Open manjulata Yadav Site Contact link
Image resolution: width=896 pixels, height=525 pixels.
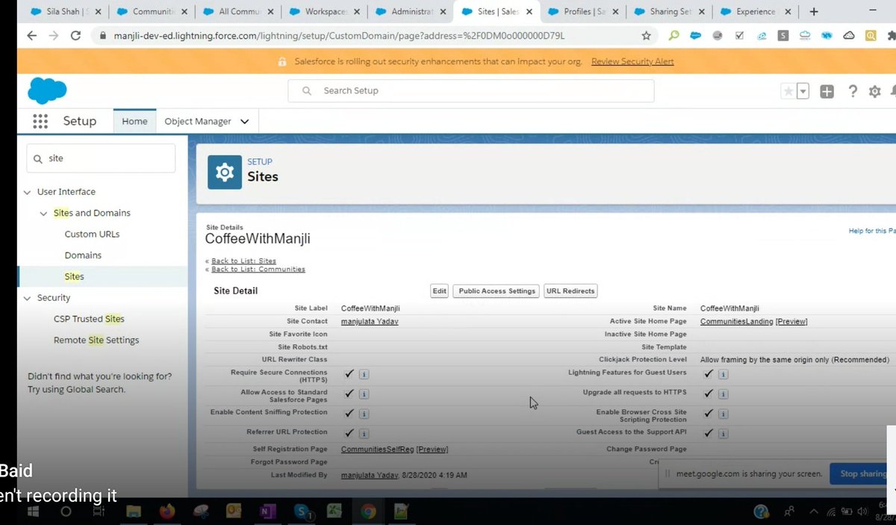(x=370, y=322)
